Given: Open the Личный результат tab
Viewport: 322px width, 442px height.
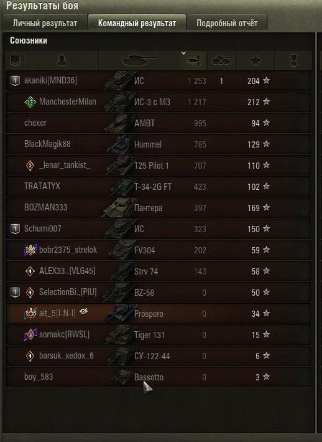Looking at the screenshot, I should pos(45,23).
